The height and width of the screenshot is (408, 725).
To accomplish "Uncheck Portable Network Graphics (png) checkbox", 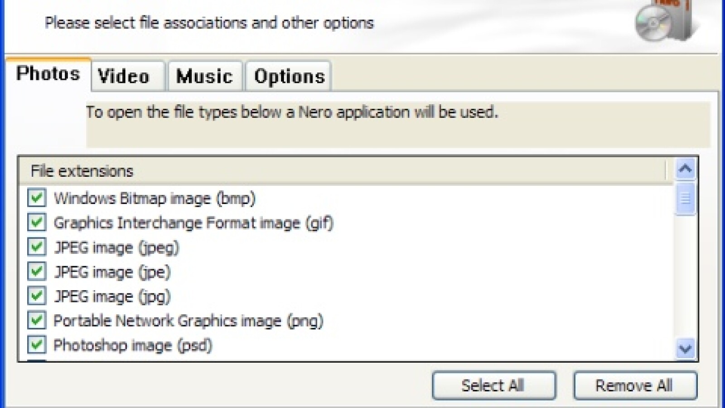I will click(x=36, y=321).
